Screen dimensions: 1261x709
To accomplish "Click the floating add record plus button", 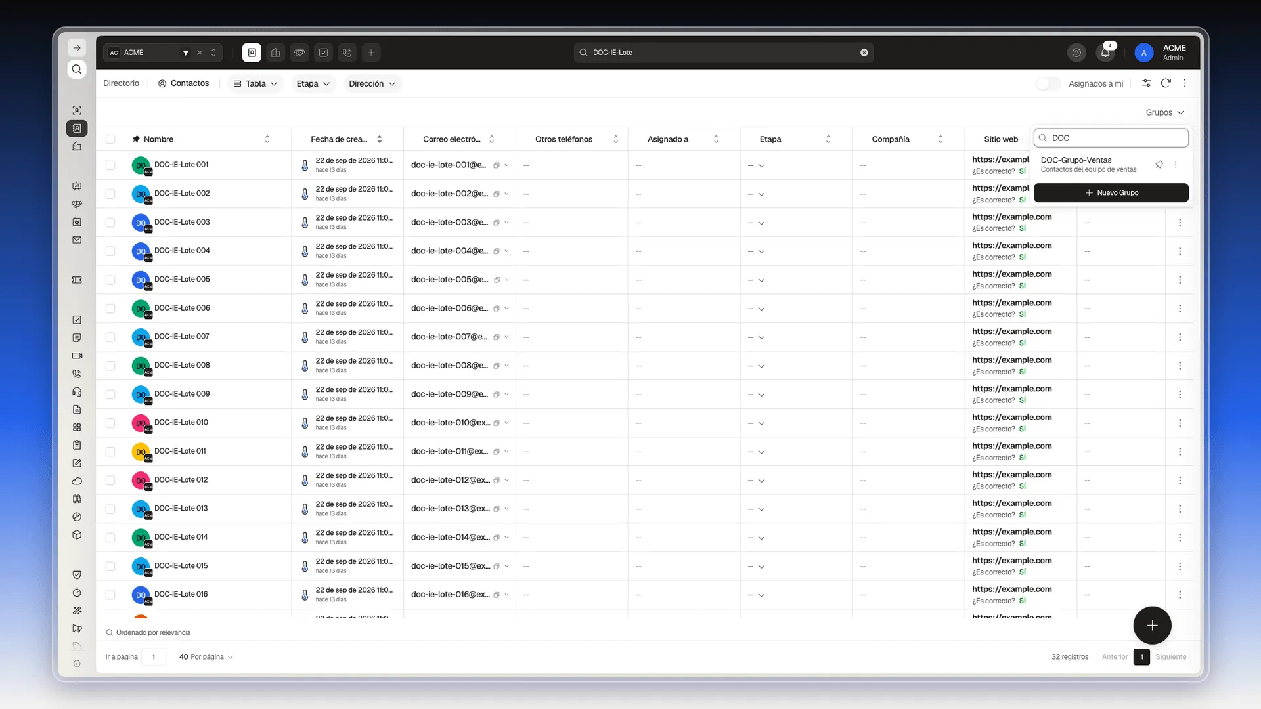I will tap(1152, 626).
